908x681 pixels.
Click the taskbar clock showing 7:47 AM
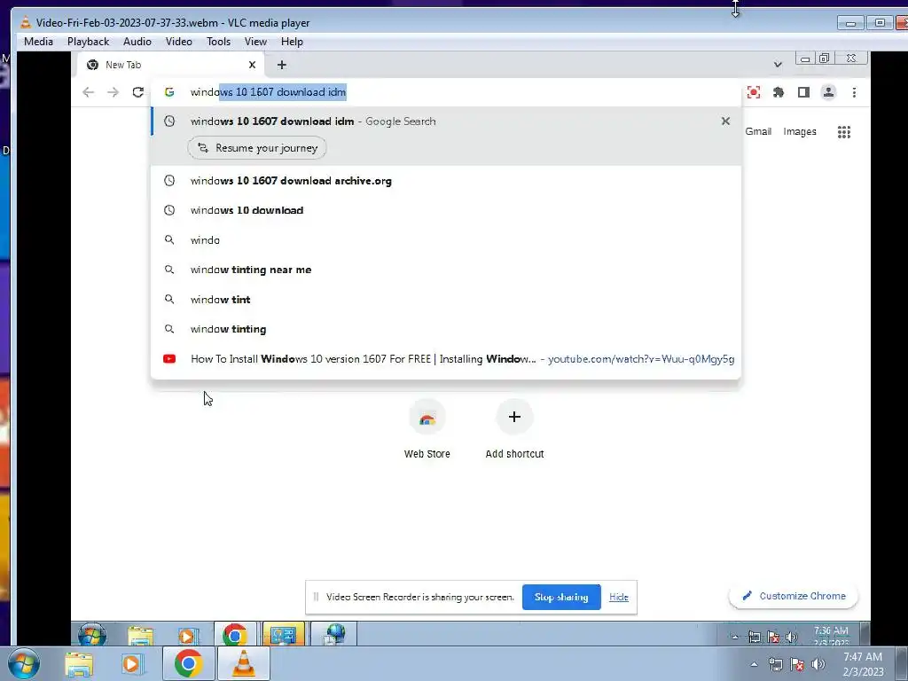click(x=863, y=664)
